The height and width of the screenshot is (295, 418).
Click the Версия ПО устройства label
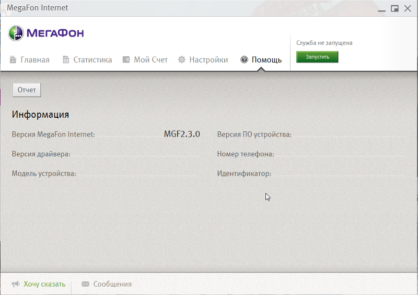click(x=254, y=134)
